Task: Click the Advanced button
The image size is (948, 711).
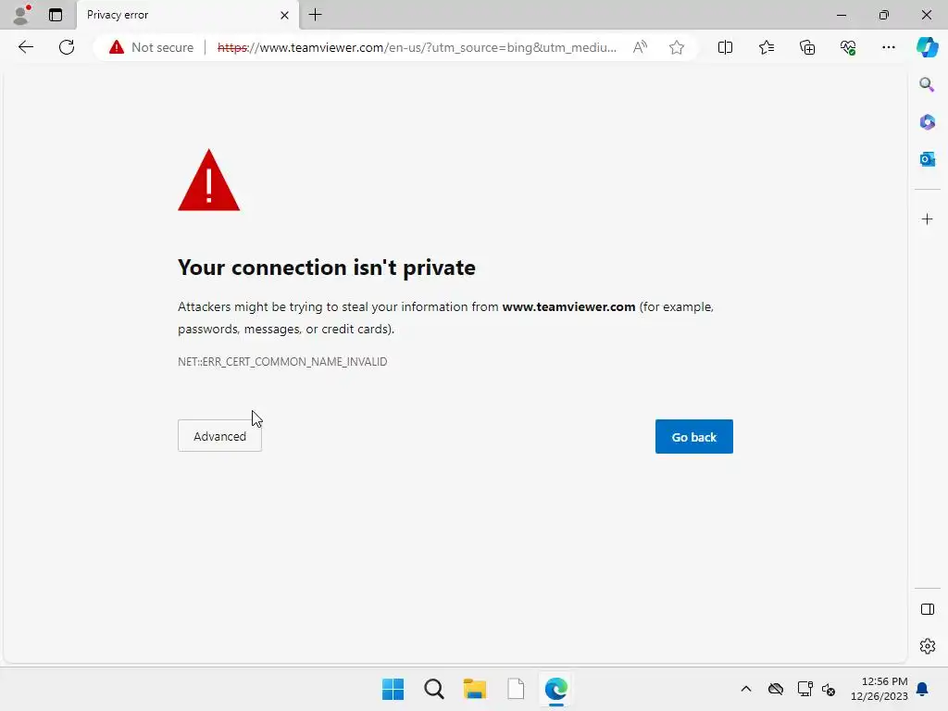Action: tap(219, 436)
